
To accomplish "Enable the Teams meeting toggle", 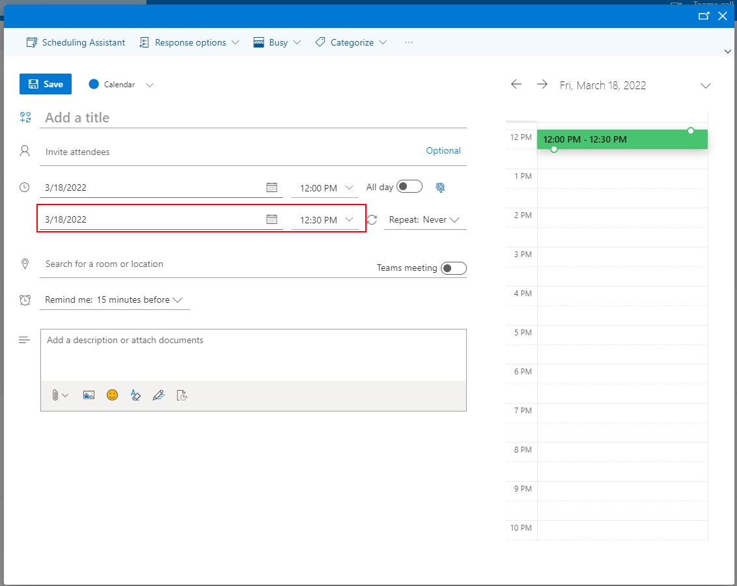I will (453, 268).
